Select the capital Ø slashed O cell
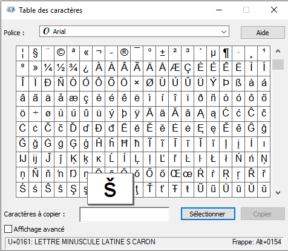Image resolution: width=288 pixels, height=251 pixels. [x=149, y=84]
